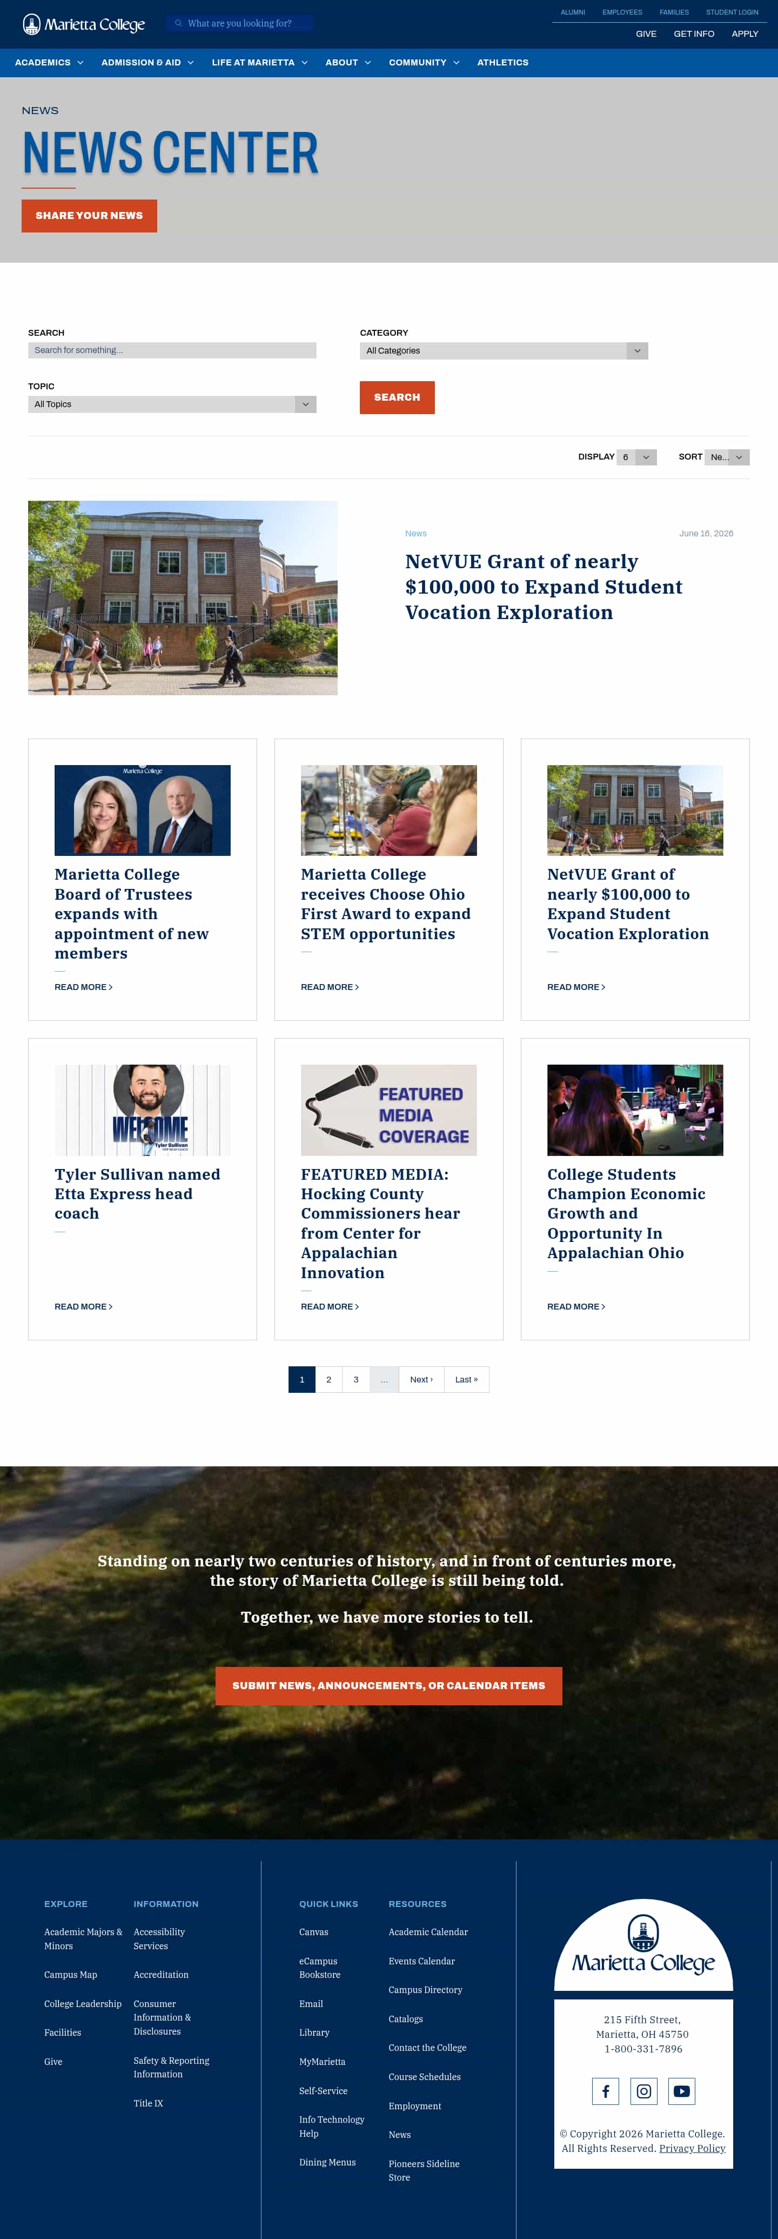Open Pioneers Sideline Store link

click(x=424, y=2170)
